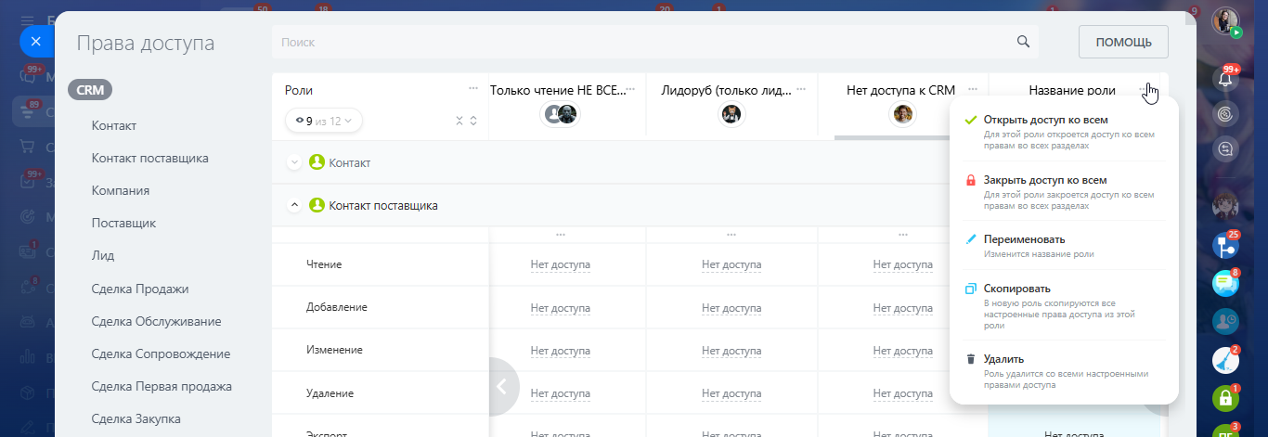Change Удаление value for Лидоруб role

(731, 392)
